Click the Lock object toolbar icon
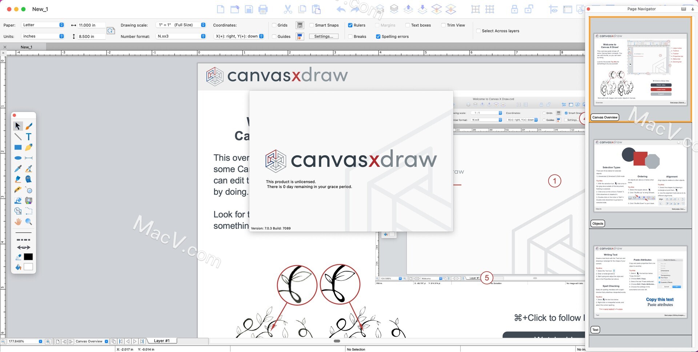 point(514,9)
